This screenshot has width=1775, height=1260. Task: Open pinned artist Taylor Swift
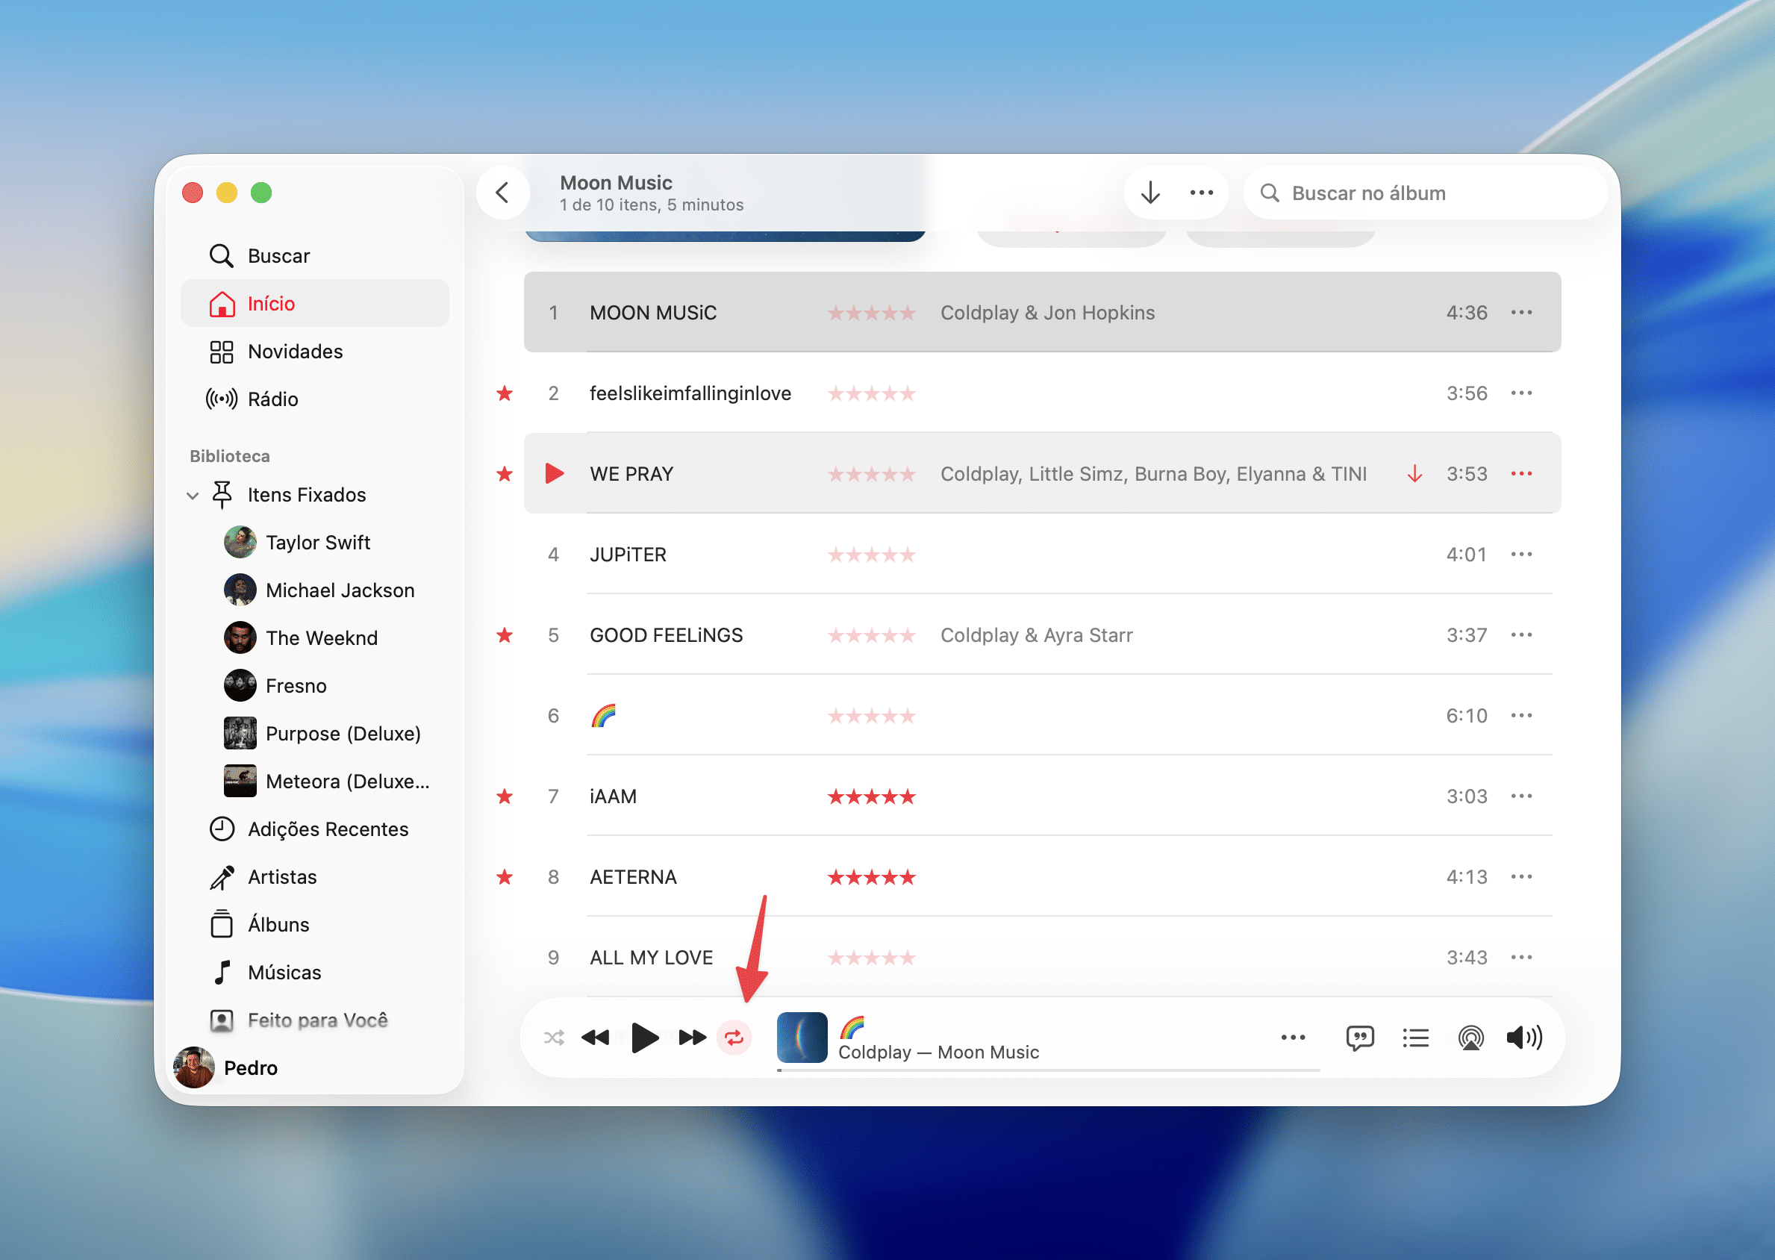pos(317,543)
